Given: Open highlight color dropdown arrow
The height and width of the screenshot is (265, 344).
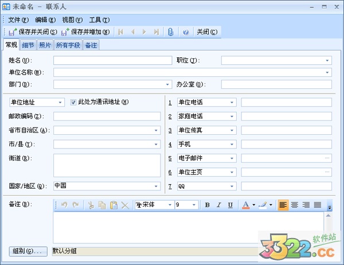Looking at the screenshot, I should [x=271, y=205].
